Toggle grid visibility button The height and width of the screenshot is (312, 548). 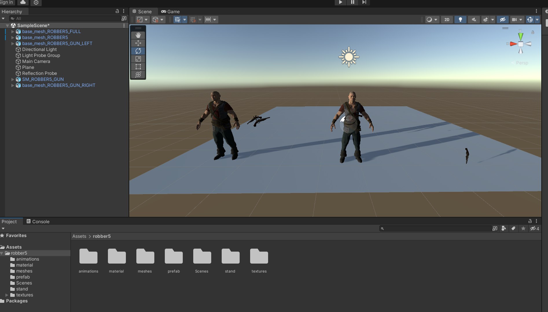click(177, 20)
